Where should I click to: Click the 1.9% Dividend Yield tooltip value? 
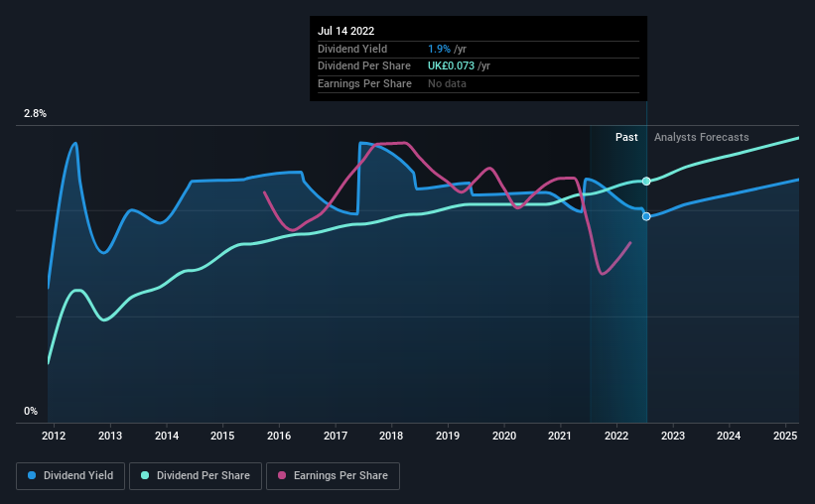click(439, 49)
